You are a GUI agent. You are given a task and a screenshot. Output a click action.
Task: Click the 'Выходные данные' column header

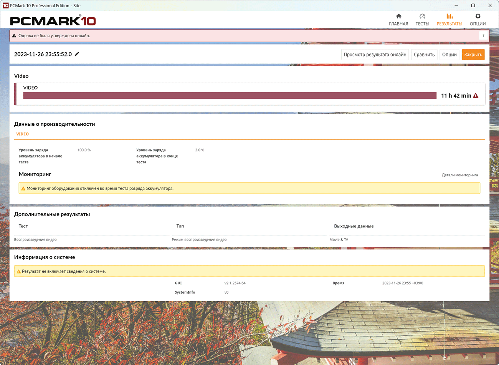click(354, 226)
